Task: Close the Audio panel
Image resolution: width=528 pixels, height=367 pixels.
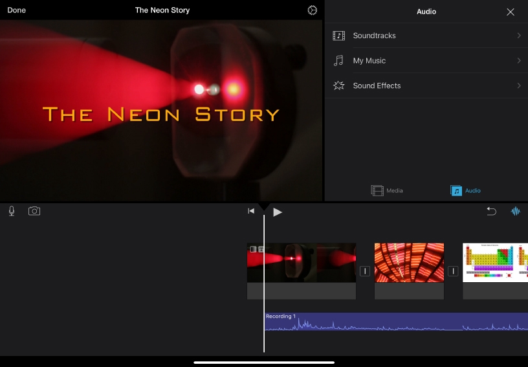Action: tap(511, 12)
